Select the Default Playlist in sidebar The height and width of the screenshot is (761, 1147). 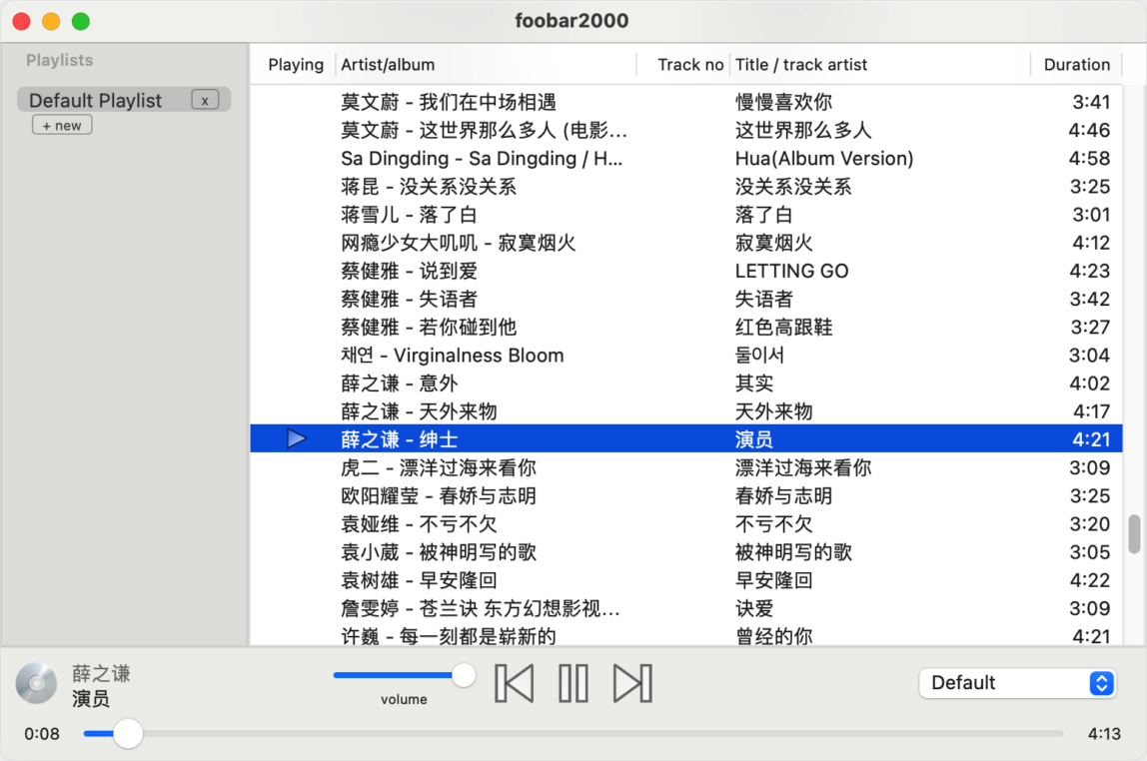coord(124,100)
